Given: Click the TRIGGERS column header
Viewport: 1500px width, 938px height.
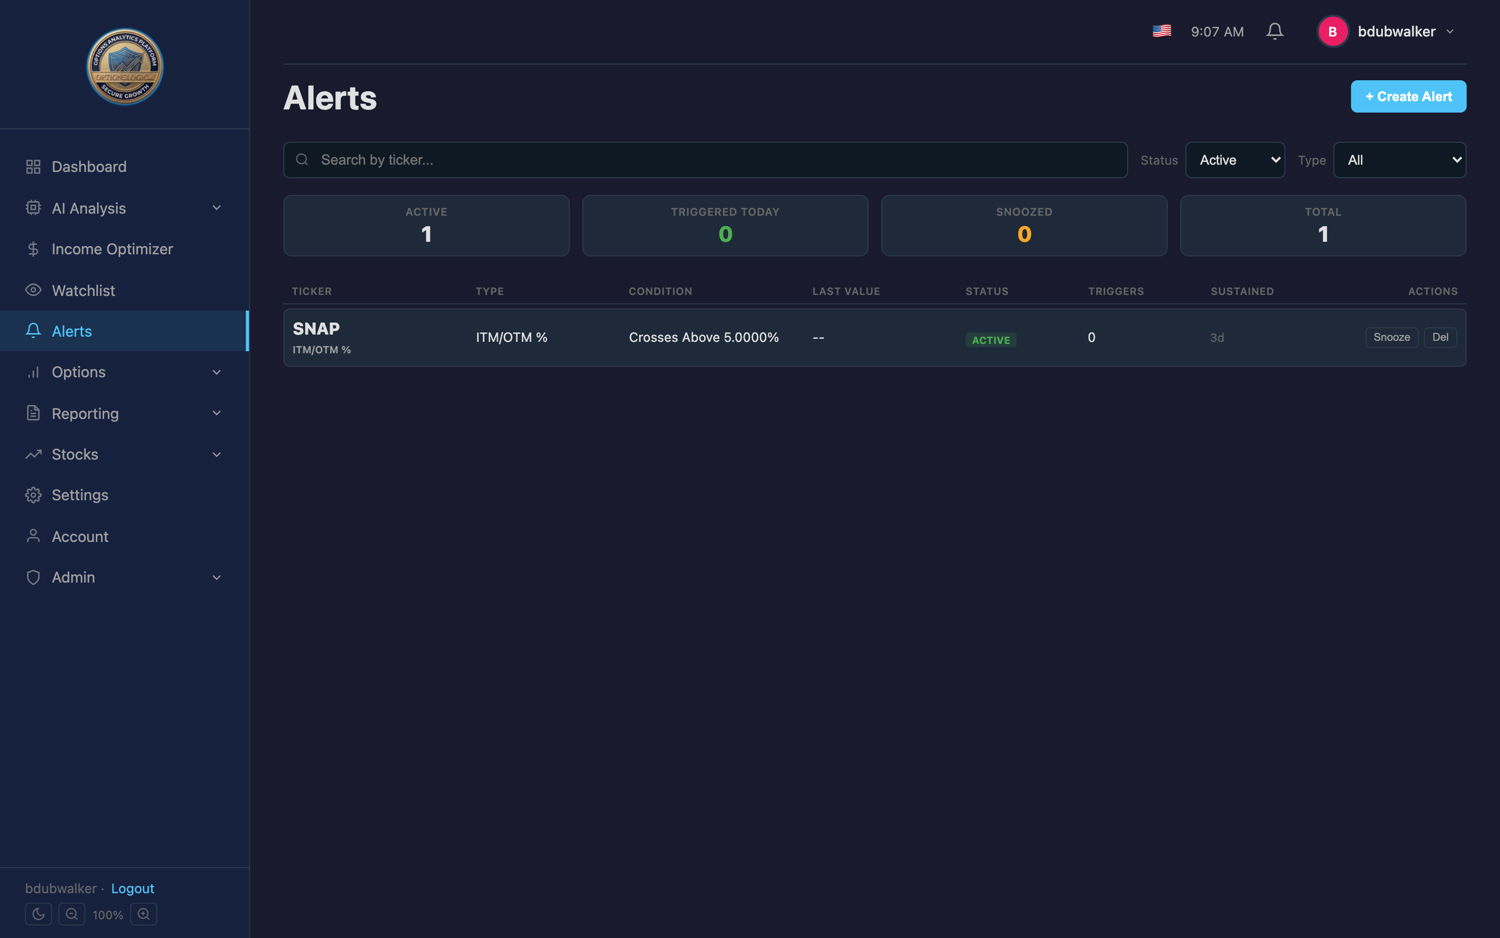Looking at the screenshot, I should pyautogui.click(x=1116, y=292).
